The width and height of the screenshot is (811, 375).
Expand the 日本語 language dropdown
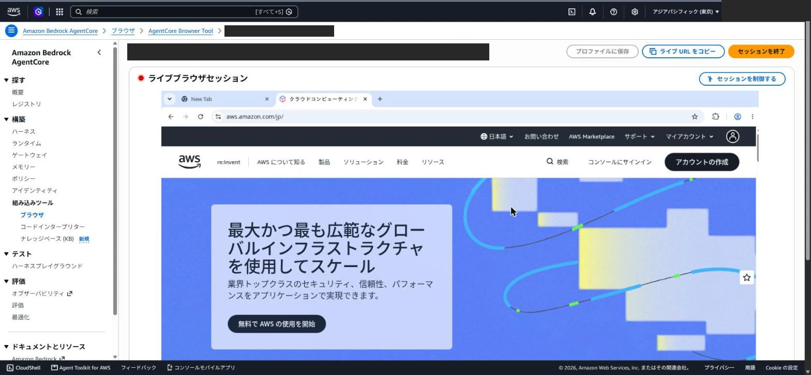pos(497,136)
